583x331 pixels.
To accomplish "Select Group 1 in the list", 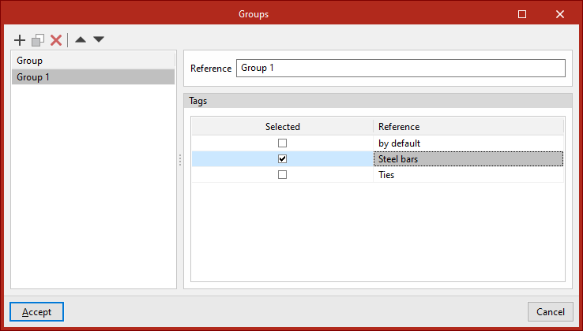I will (x=92, y=76).
